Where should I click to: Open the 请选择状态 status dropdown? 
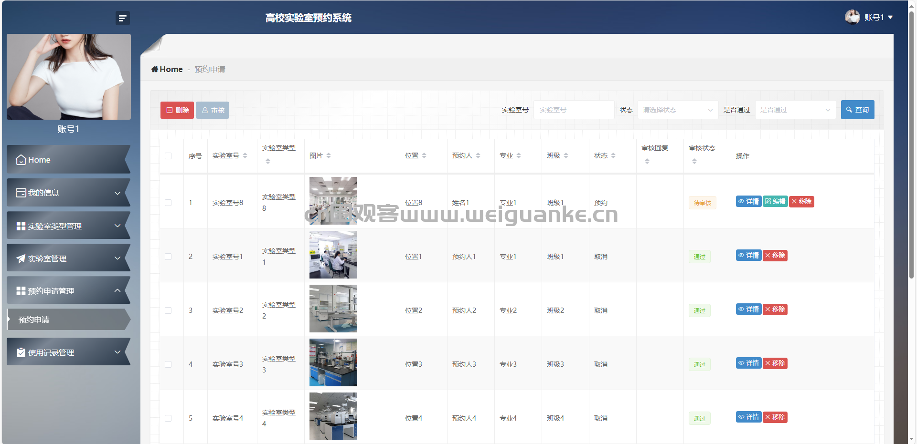(678, 110)
